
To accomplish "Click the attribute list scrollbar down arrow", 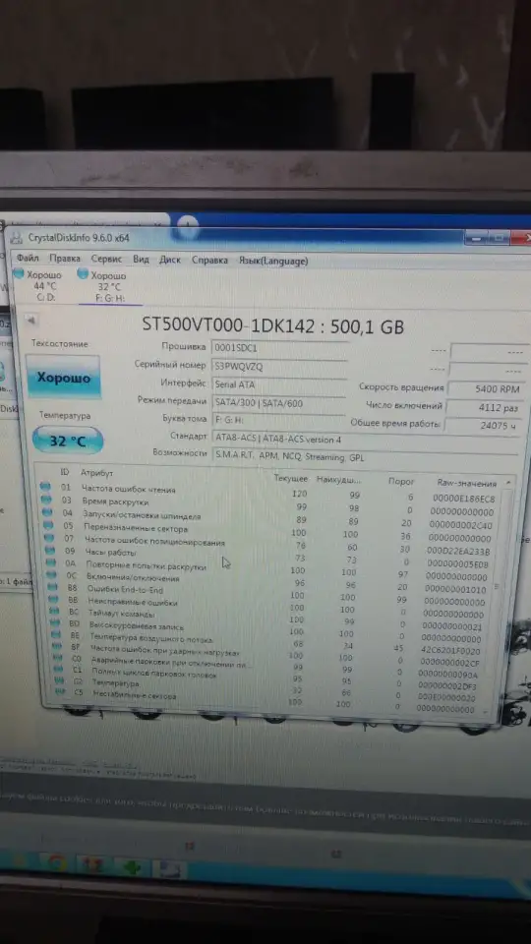I will [x=487, y=711].
